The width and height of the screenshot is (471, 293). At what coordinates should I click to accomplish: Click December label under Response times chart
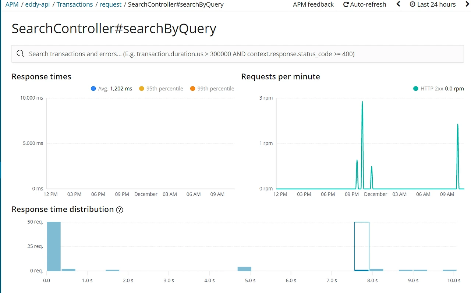(146, 194)
